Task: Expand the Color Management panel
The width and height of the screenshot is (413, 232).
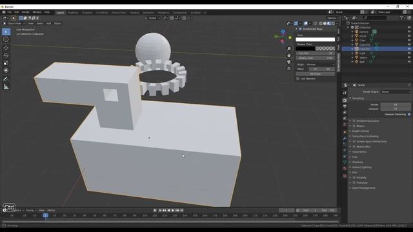Action: pyautogui.click(x=363, y=188)
